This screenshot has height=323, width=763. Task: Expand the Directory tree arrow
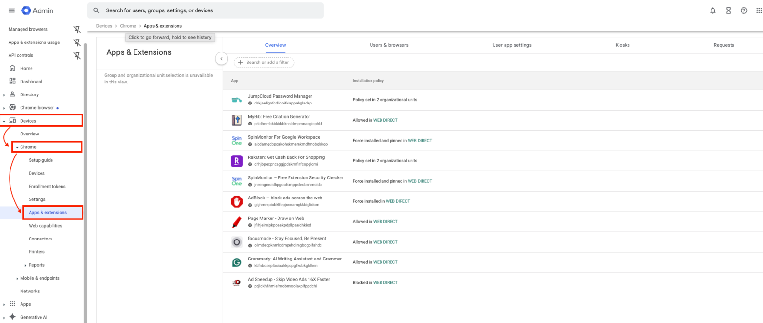[4, 95]
